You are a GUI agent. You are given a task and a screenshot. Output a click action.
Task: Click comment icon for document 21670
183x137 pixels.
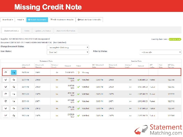tap(14, 94)
